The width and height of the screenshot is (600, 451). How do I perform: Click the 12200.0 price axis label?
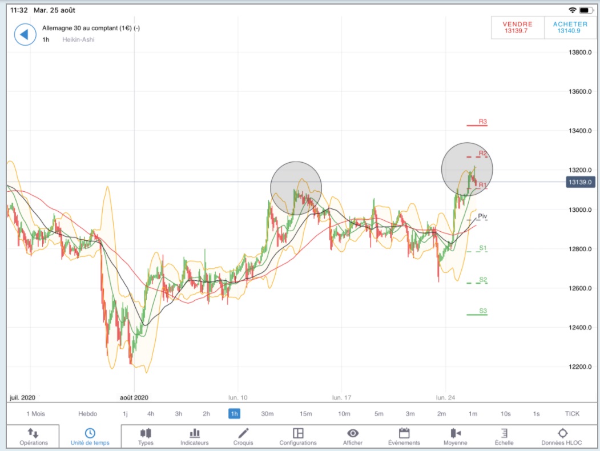pyautogui.click(x=580, y=367)
